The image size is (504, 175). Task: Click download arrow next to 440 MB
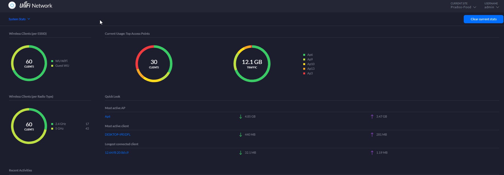(x=240, y=135)
